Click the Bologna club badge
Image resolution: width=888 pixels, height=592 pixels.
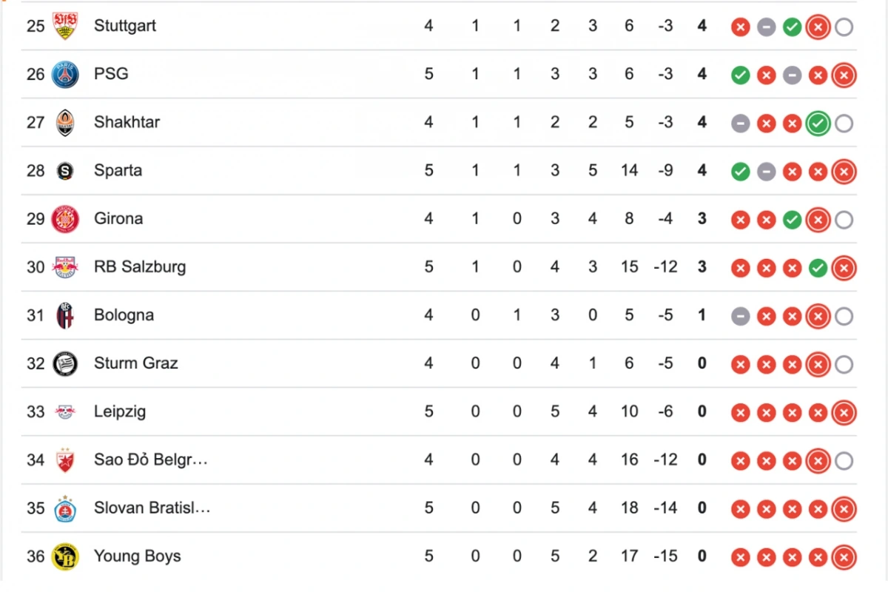pos(65,316)
